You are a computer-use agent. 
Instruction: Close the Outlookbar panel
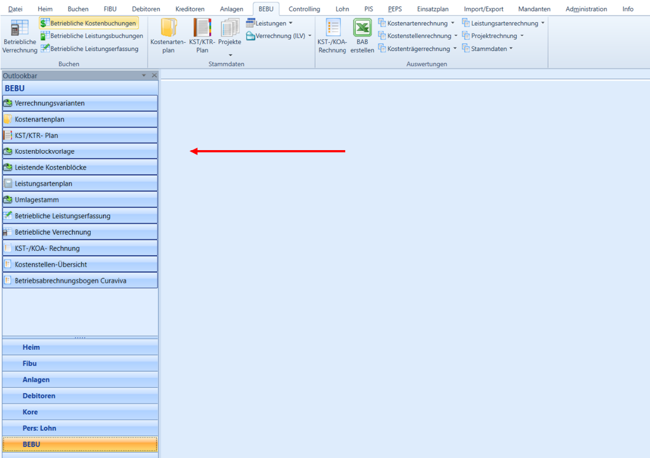pos(154,76)
